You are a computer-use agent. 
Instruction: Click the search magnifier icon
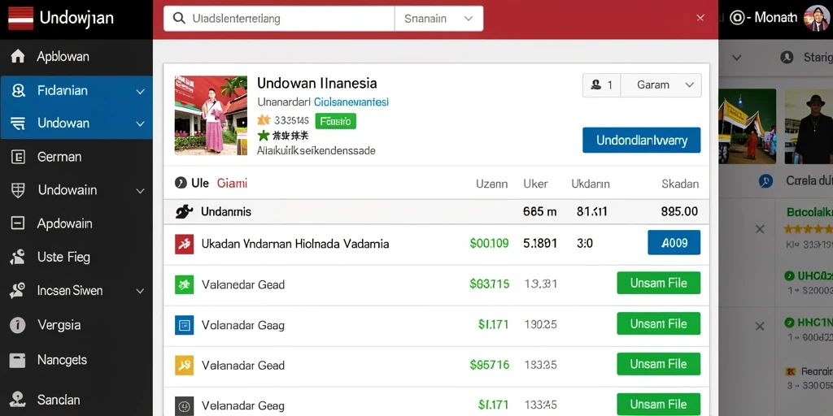[180, 19]
